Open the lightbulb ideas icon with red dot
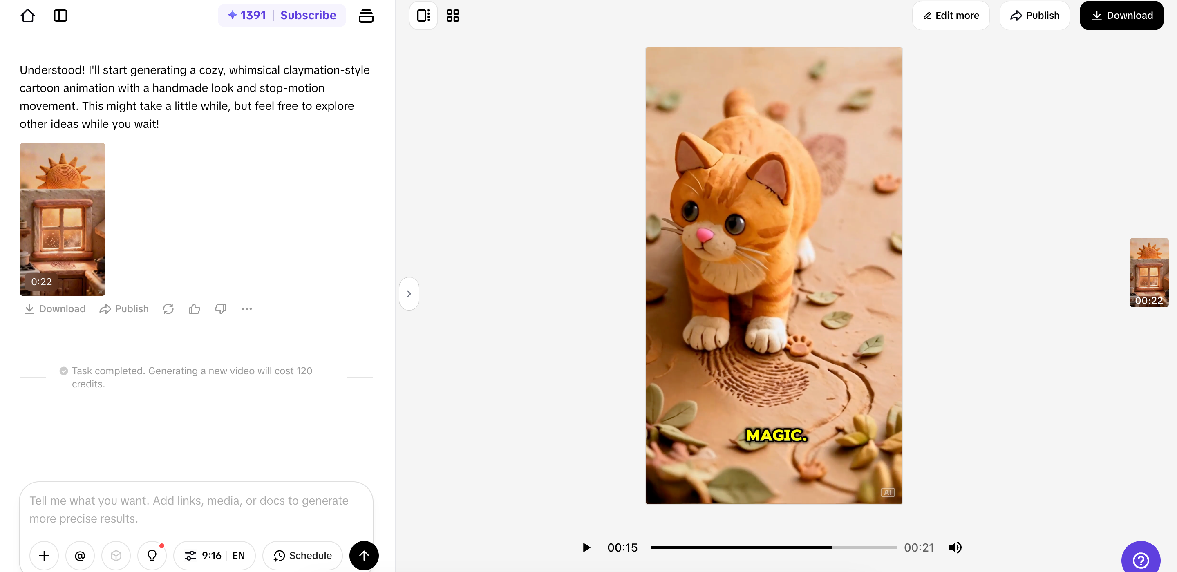Image resolution: width=1177 pixels, height=572 pixels. coord(152,555)
